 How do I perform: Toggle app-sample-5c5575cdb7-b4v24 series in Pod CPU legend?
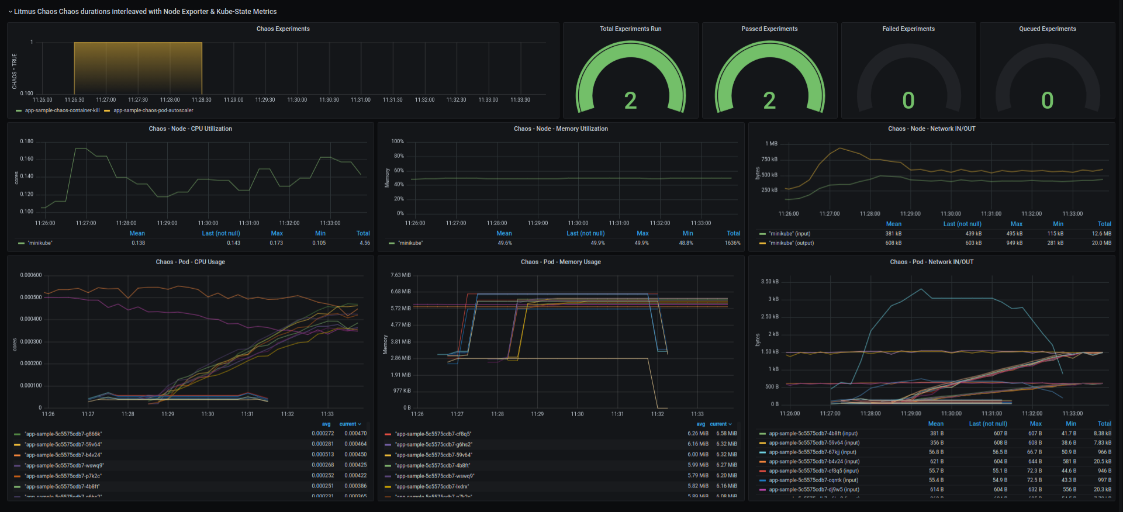(63, 455)
